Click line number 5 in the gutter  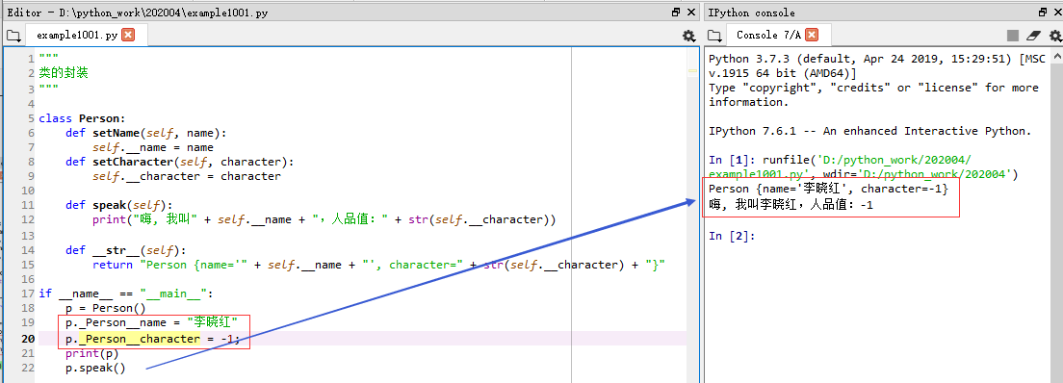(31, 118)
